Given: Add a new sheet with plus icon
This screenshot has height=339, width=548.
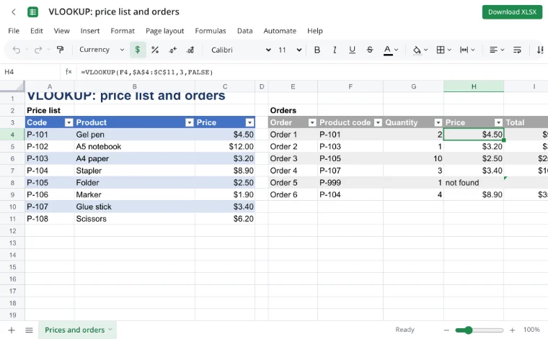Looking at the screenshot, I should [x=12, y=330].
